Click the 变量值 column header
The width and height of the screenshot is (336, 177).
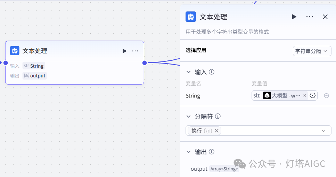pyautogui.click(x=259, y=84)
